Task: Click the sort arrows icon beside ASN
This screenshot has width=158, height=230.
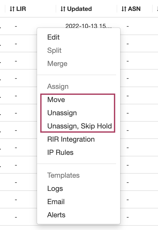Action: 124,9
